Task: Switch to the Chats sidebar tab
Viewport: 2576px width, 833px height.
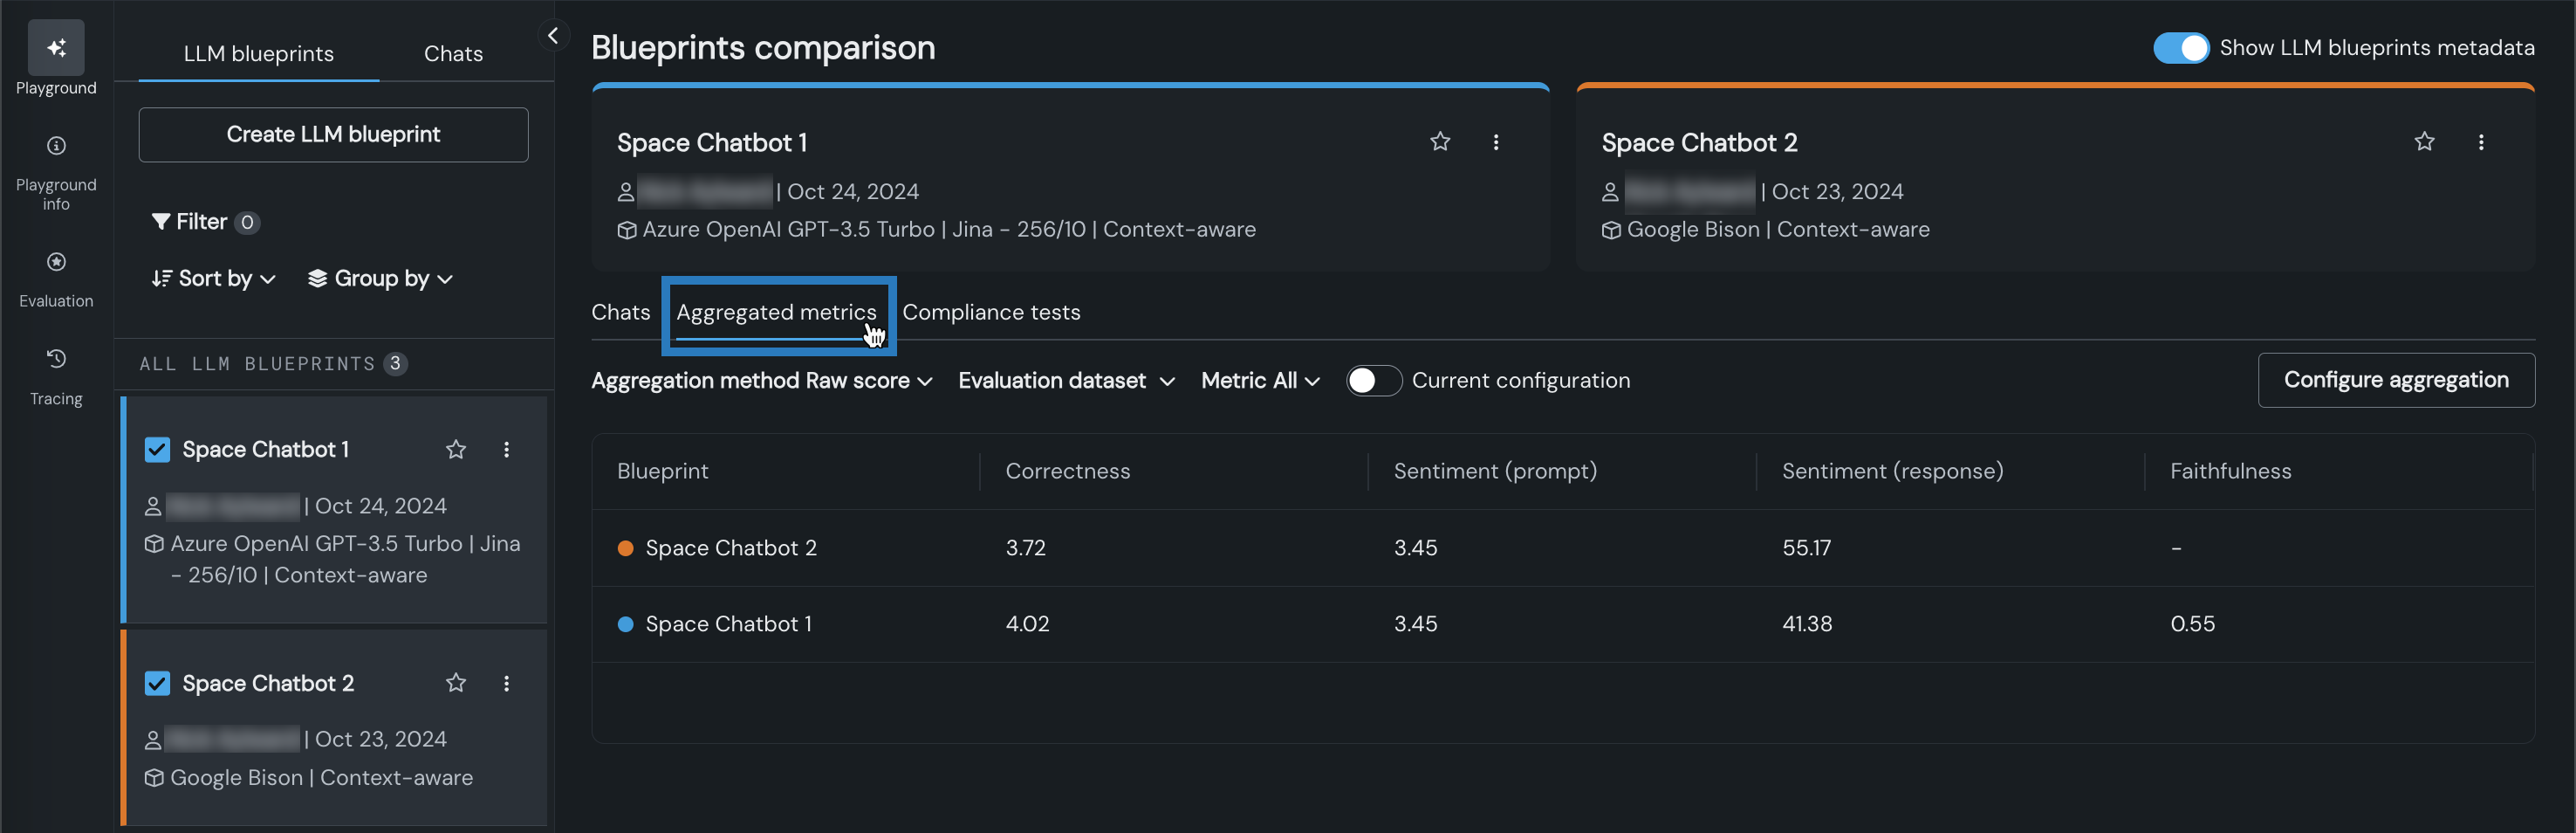Action: click(x=453, y=54)
